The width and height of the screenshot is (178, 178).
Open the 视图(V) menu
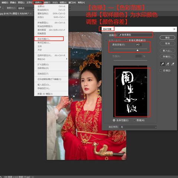tap(63, 3)
